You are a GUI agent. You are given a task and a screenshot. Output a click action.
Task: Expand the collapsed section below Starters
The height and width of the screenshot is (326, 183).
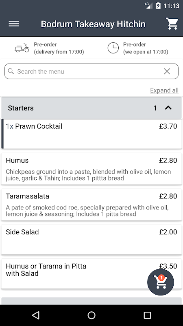click(x=91, y=301)
